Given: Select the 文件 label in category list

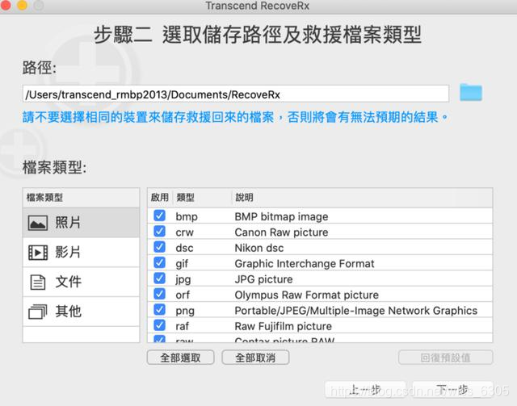Looking at the screenshot, I should [x=68, y=282].
